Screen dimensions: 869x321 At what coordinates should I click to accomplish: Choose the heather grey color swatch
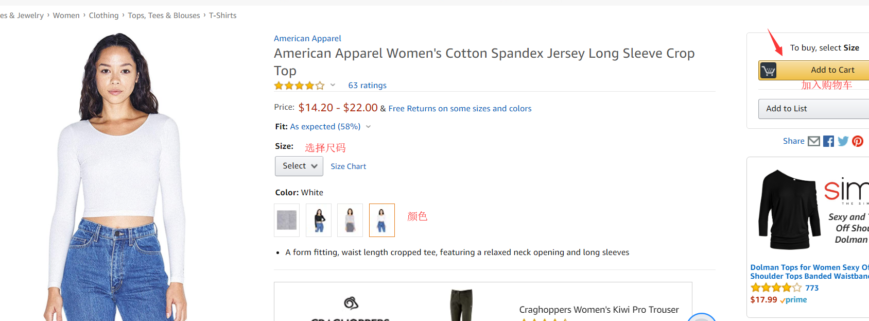click(x=287, y=220)
